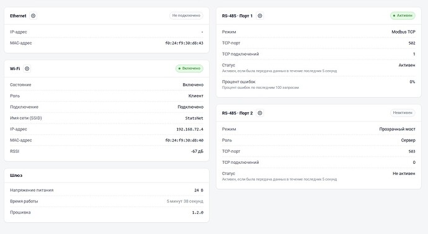Open RS-485 Порт 1 settings gear
The image size is (428, 234).
(260, 16)
